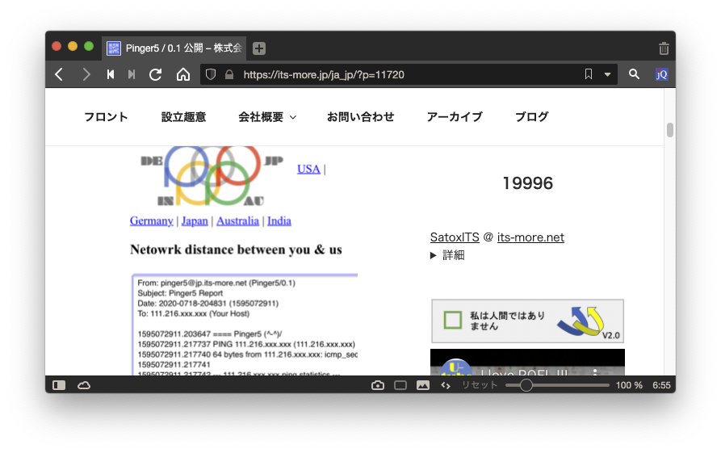Image resolution: width=721 pixels, height=453 pixels.
Task: Open the ブログ menu item
Action: 531,117
